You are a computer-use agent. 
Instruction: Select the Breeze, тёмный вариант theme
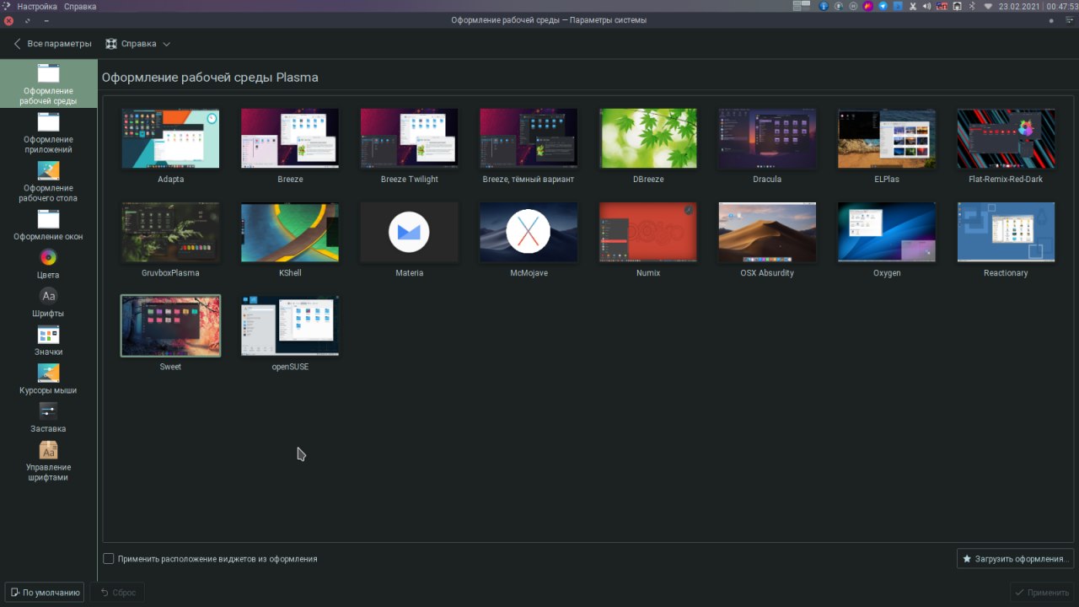click(x=529, y=138)
